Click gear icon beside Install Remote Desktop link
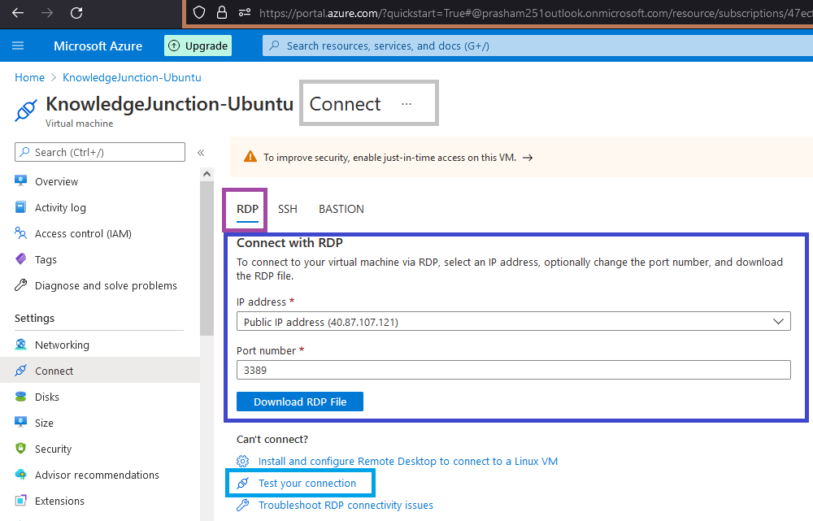Image resolution: width=813 pixels, height=521 pixels. click(x=242, y=461)
